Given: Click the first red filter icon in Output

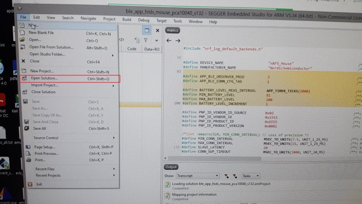Looking at the screenshot, I should click(227, 176).
